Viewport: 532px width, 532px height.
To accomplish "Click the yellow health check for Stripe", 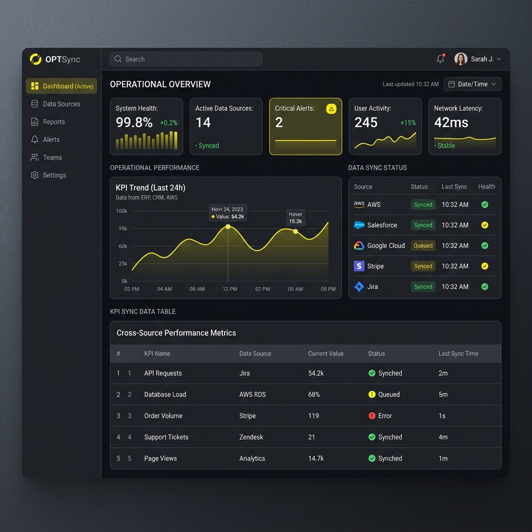I will (485, 266).
